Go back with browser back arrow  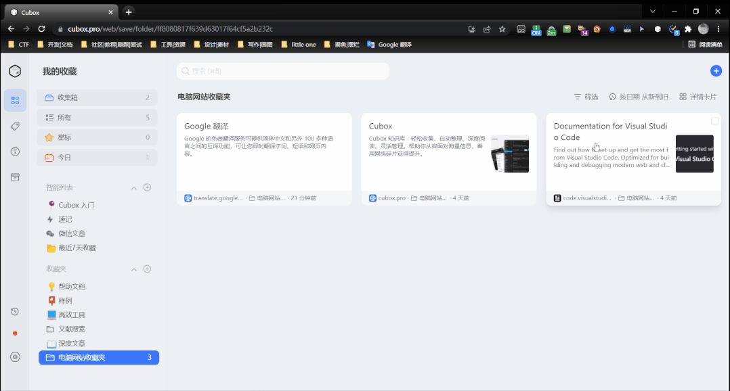pos(11,29)
